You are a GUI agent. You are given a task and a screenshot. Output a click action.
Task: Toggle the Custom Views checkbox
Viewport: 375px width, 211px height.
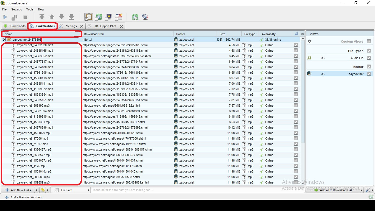369,41
